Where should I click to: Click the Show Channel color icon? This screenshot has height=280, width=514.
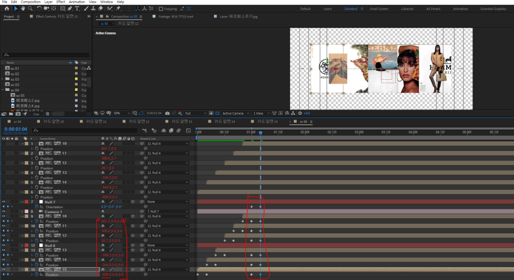click(180, 113)
